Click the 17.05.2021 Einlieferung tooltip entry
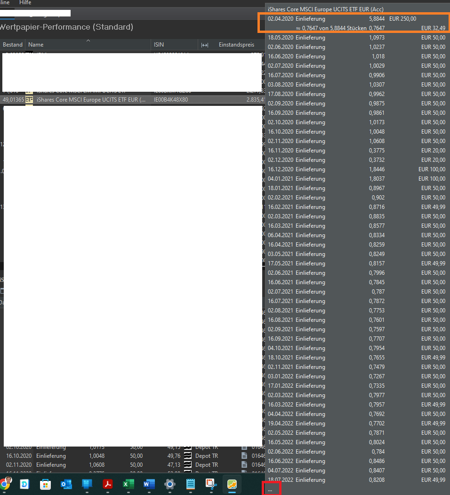This screenshot has height=495, width=450. (356, 263)
